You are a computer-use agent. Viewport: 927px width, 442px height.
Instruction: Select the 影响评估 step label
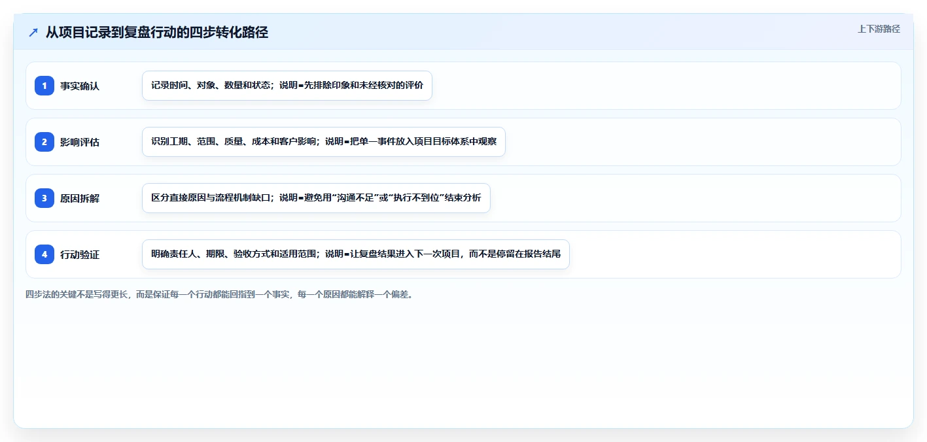80,142
